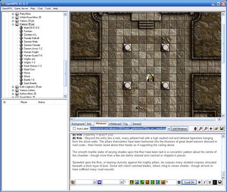Roll the first green die icon (d8)
This screenshot has height=192, width=227.
[142, 182]
